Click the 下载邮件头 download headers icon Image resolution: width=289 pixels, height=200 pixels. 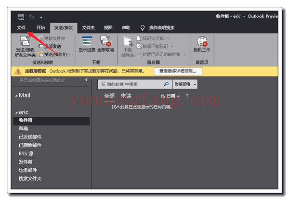coord(128,41)
